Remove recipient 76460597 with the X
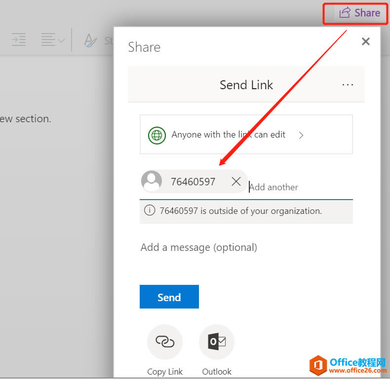 coord(236,181)
